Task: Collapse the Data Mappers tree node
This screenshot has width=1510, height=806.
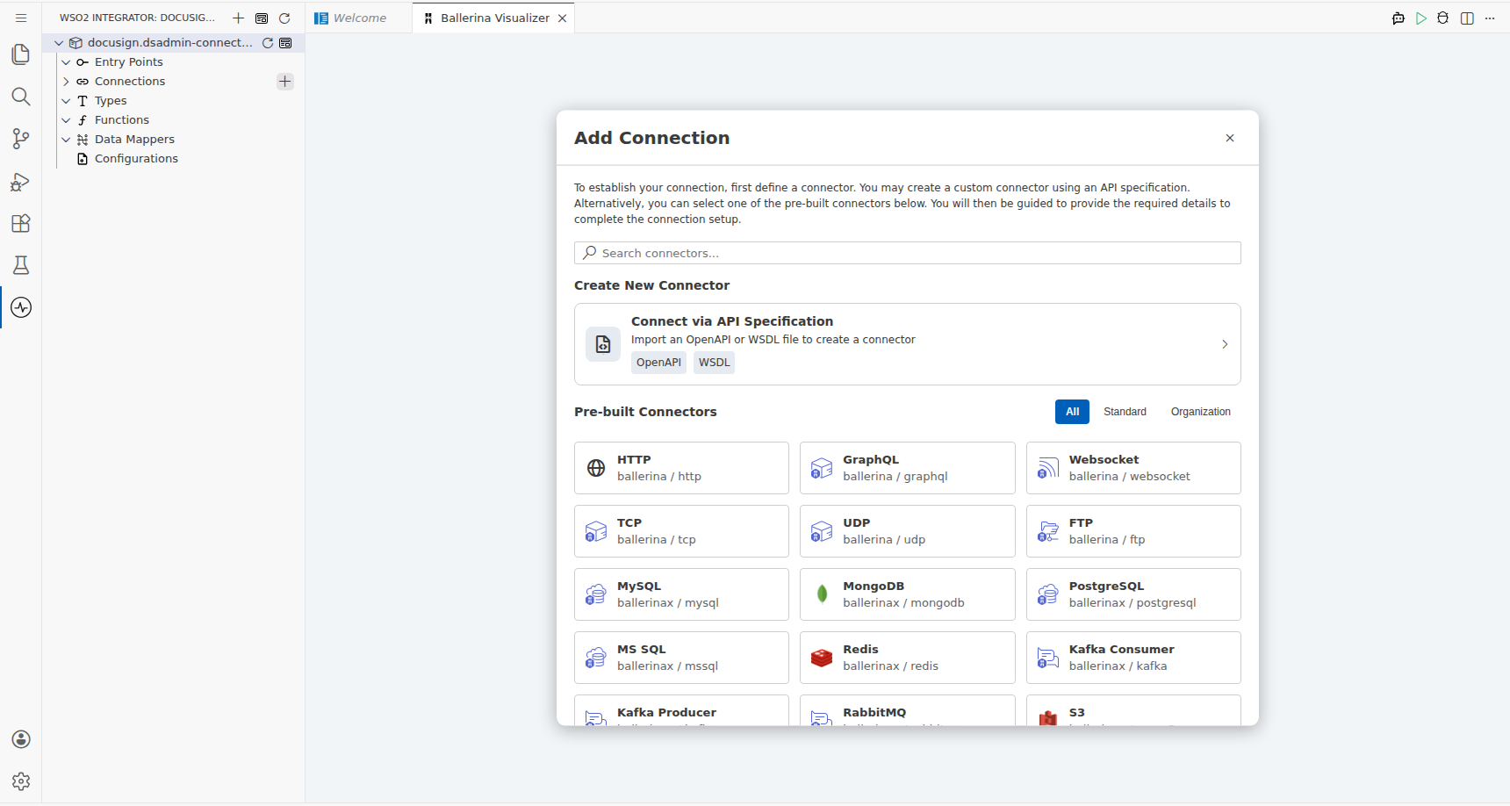Action: tap(66, 139)
